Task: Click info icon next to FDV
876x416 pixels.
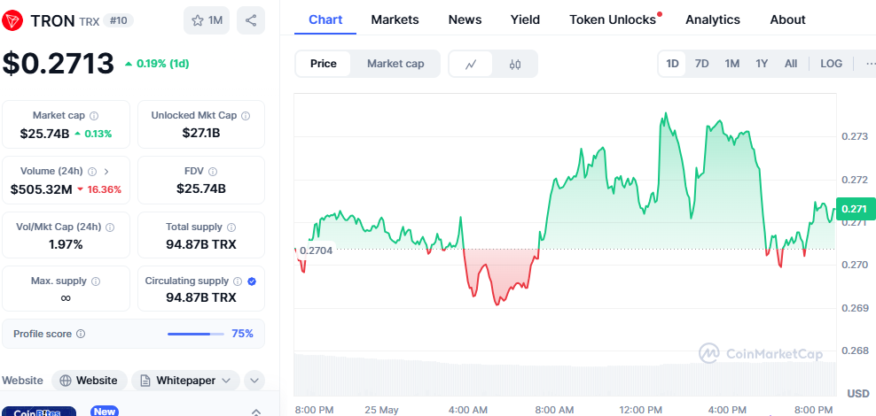Action: (x=213, y=172)
